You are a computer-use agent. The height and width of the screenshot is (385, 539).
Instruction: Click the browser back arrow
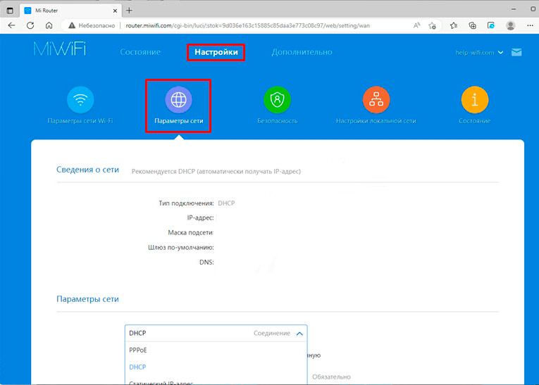[x=12, y=25]
